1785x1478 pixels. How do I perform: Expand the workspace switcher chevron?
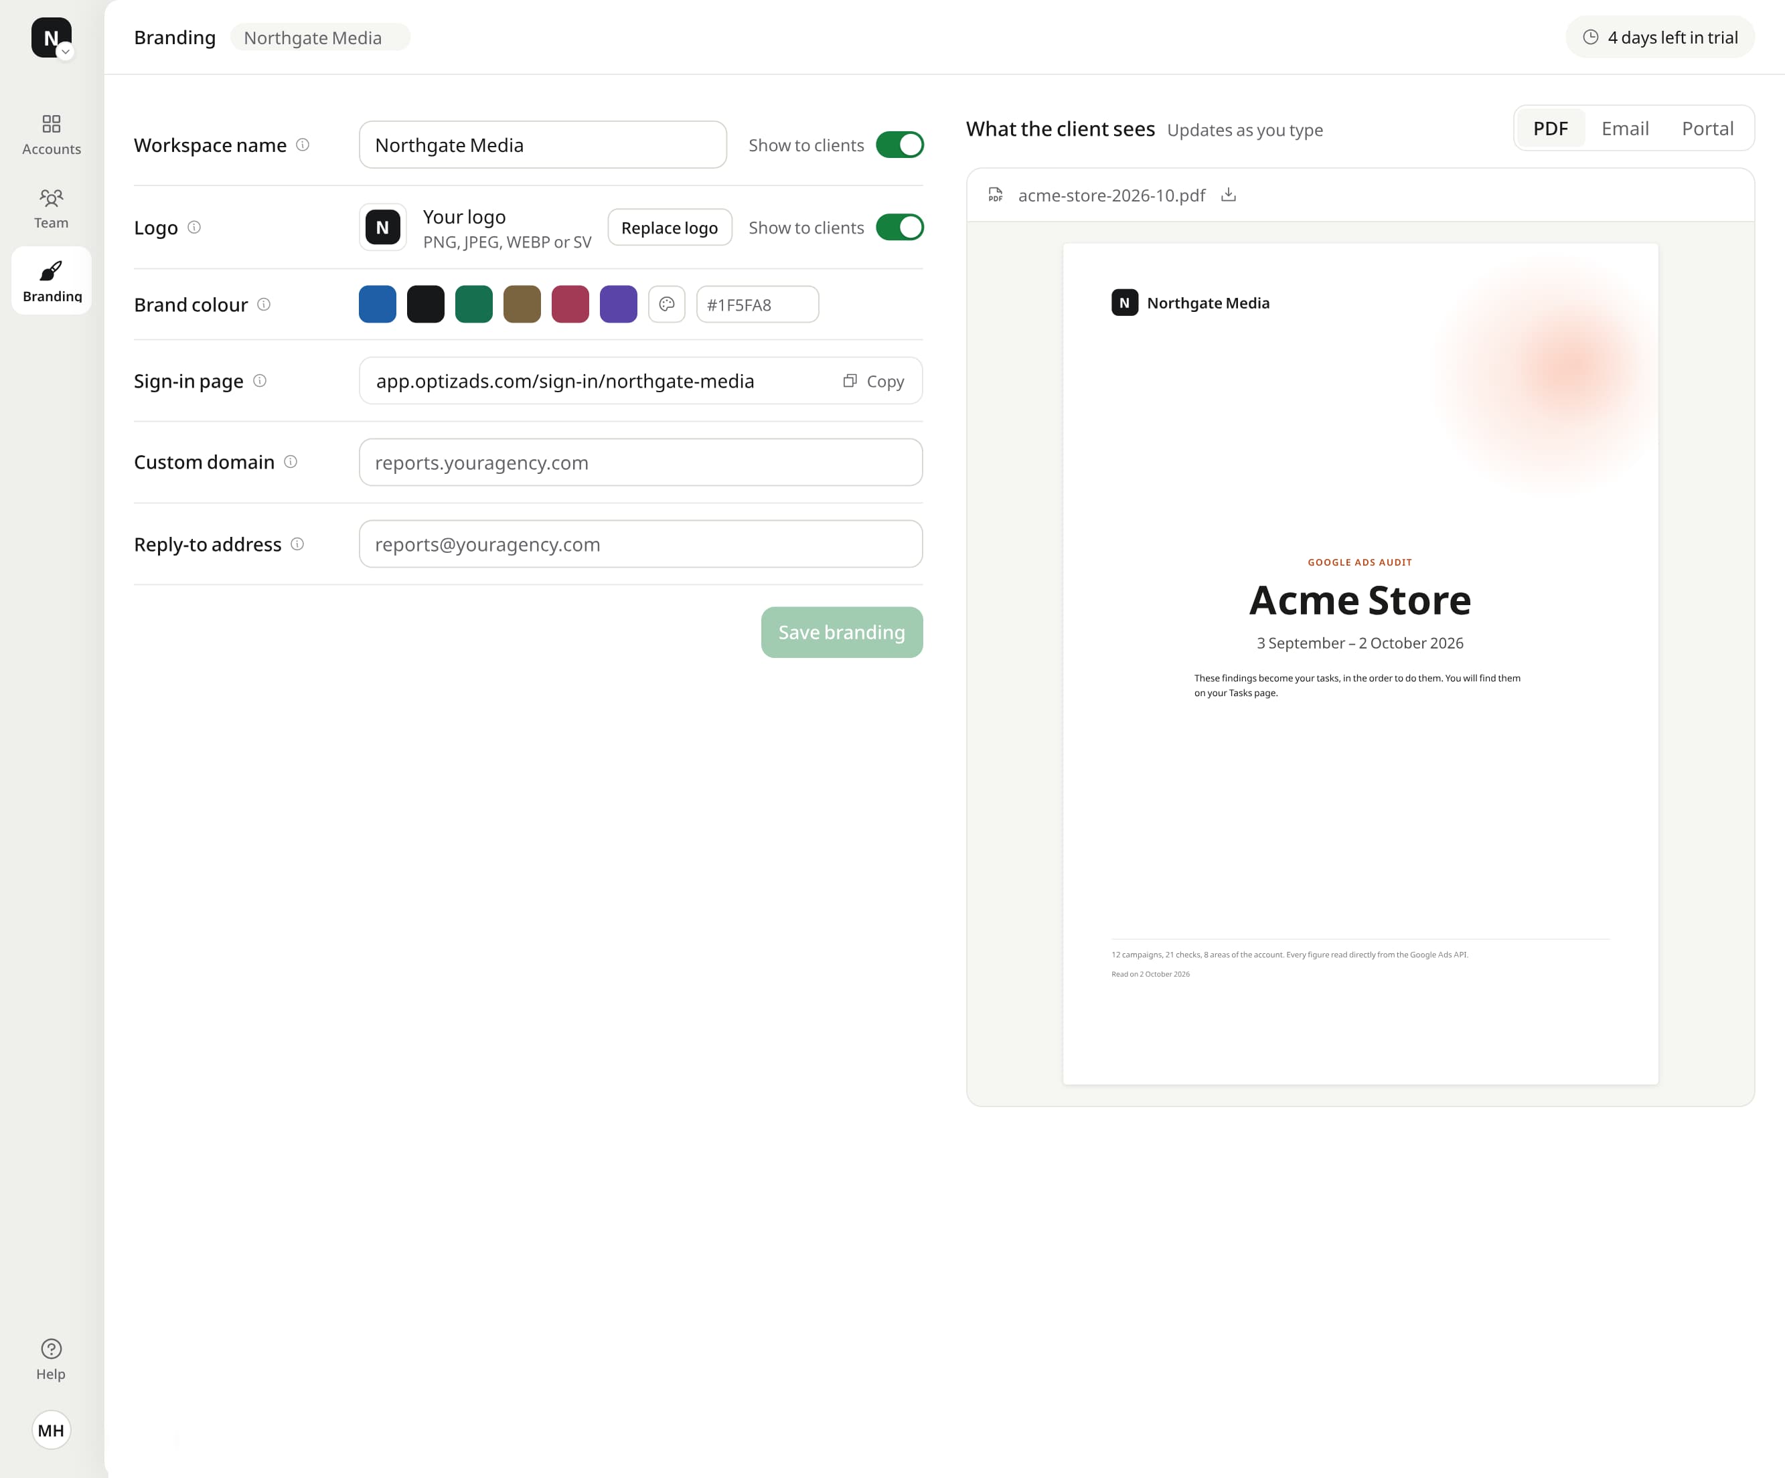(x=66, y=52)
